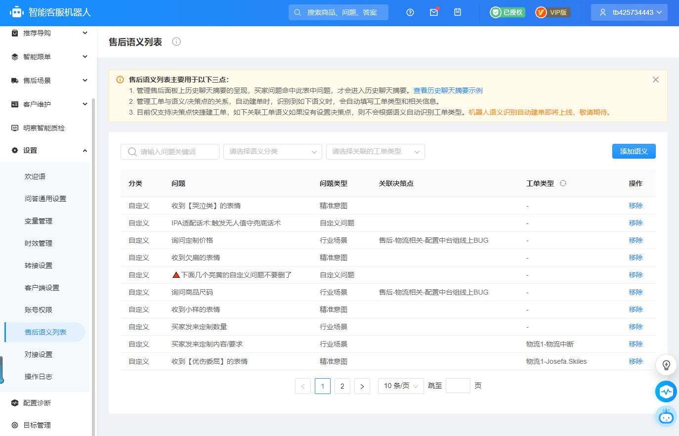The width and height of the screenshot is (679, 436).
Task: Open 客户端设置 page
Action: point(42,288)
